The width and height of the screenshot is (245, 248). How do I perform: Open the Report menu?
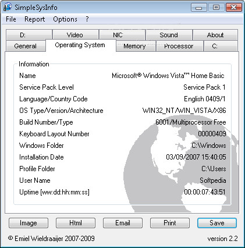click(34, 19)
